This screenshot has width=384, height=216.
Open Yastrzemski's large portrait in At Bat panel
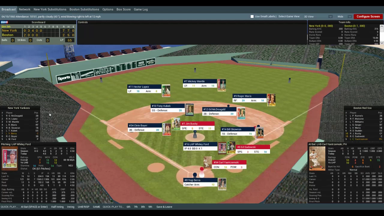point(317,158)
